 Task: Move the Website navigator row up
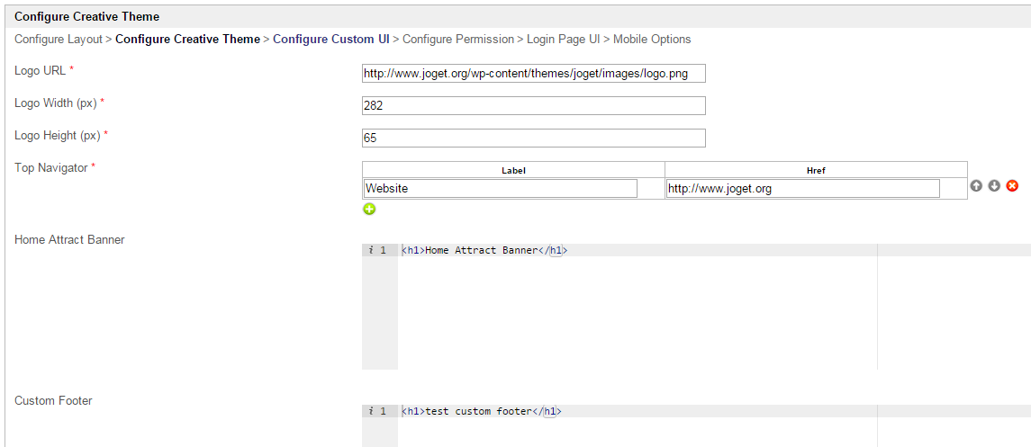(976, 186)
